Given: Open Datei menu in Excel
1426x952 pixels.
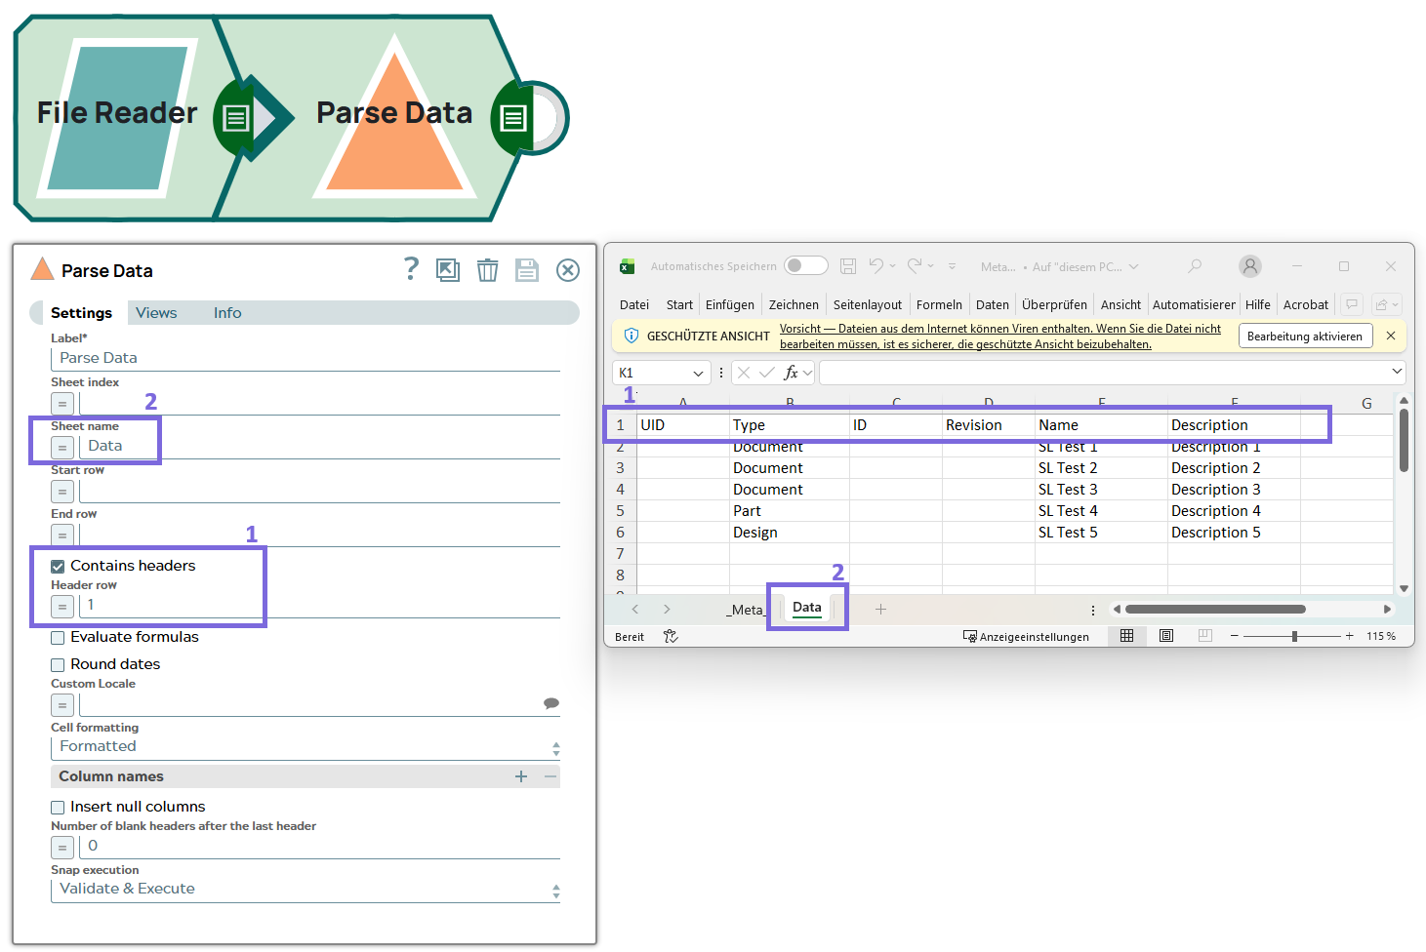Looking at the screenshot, I should [x=634, y=304].
